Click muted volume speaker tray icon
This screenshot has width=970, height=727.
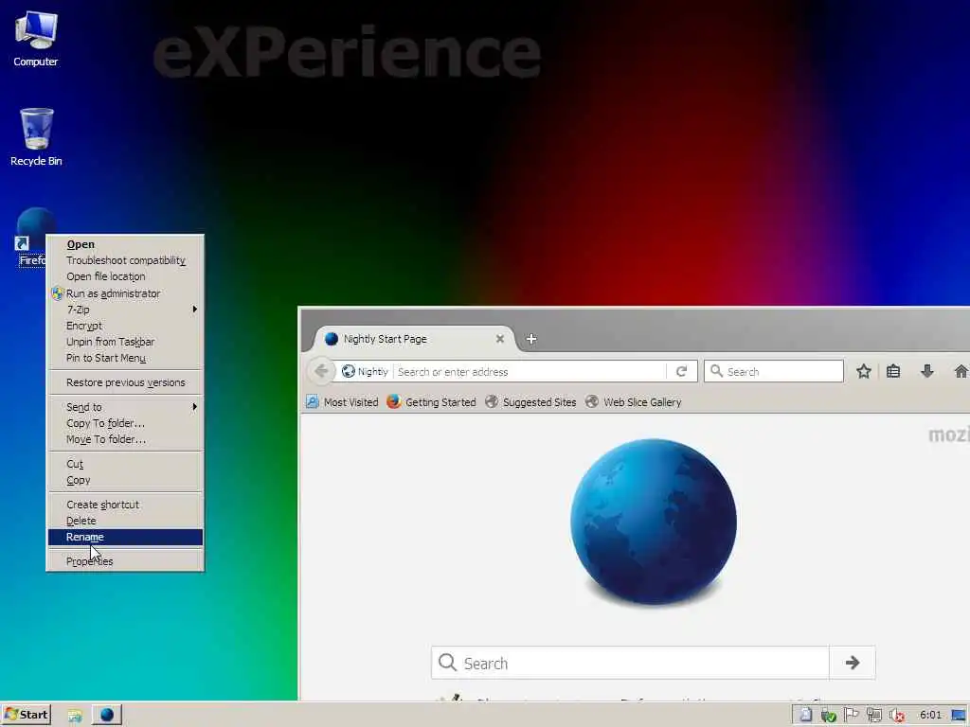click(x=896, y=716)
